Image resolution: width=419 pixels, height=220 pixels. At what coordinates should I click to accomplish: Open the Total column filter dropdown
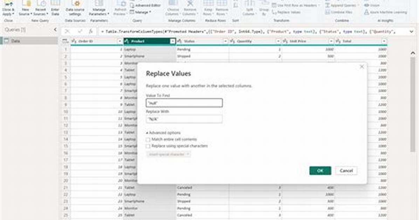(x=384, y=41)
